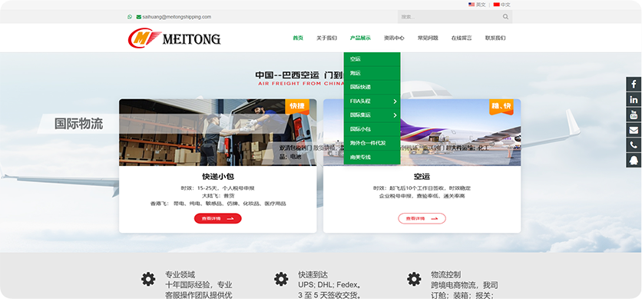Click into the 搜索 search field
642x299 pixels.
click(x=449, y=17)
